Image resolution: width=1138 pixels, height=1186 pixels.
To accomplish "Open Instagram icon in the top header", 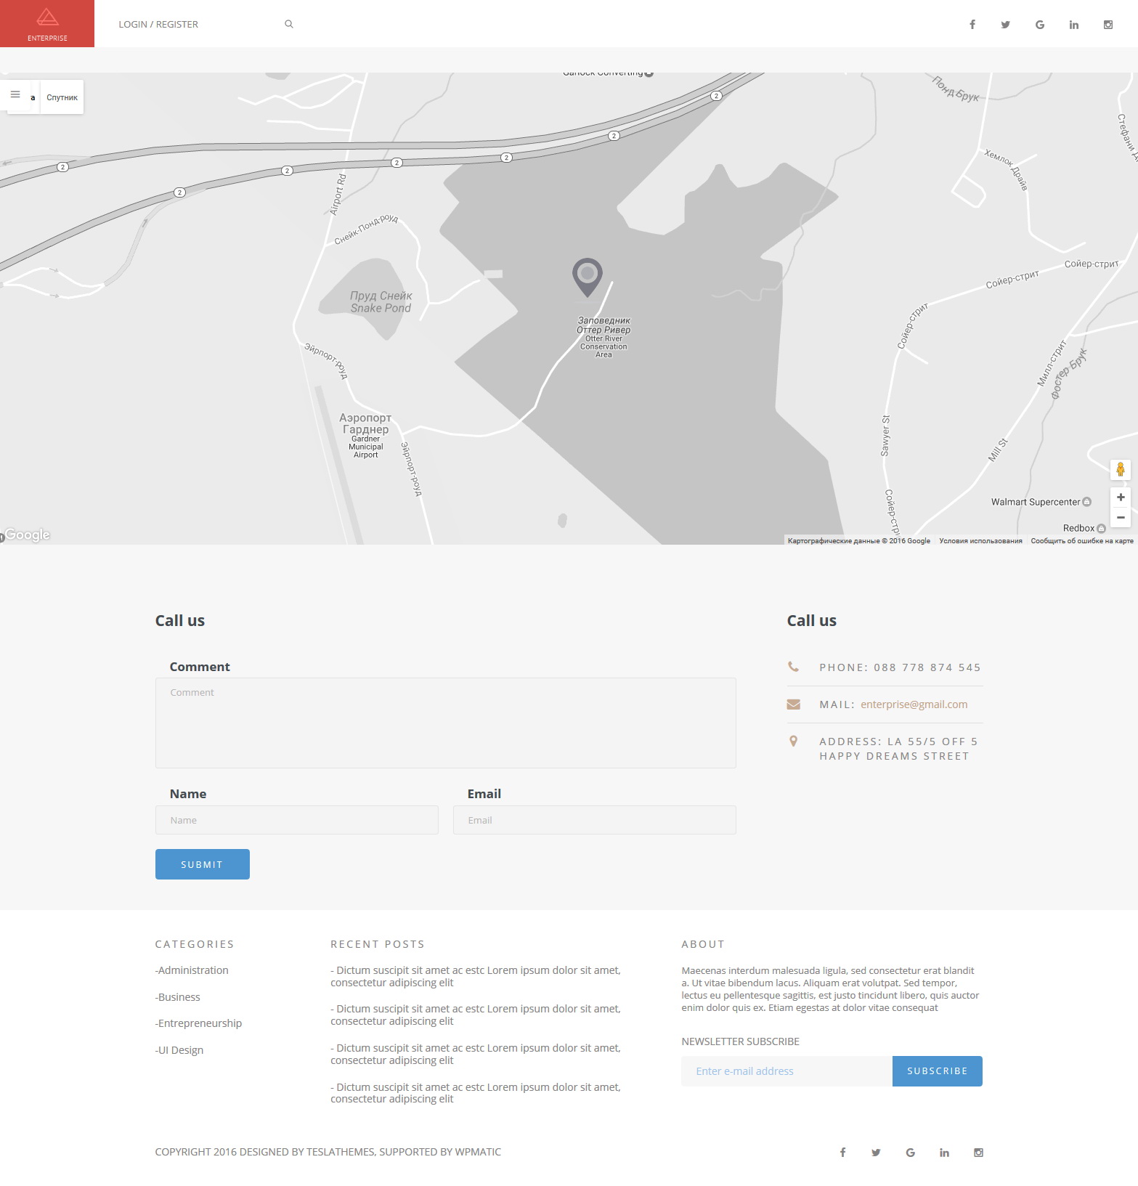I will click(1108, 25).
